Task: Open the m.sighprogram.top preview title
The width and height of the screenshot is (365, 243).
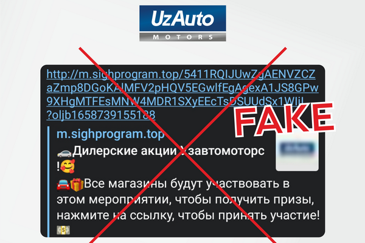Action: (110, 134)
